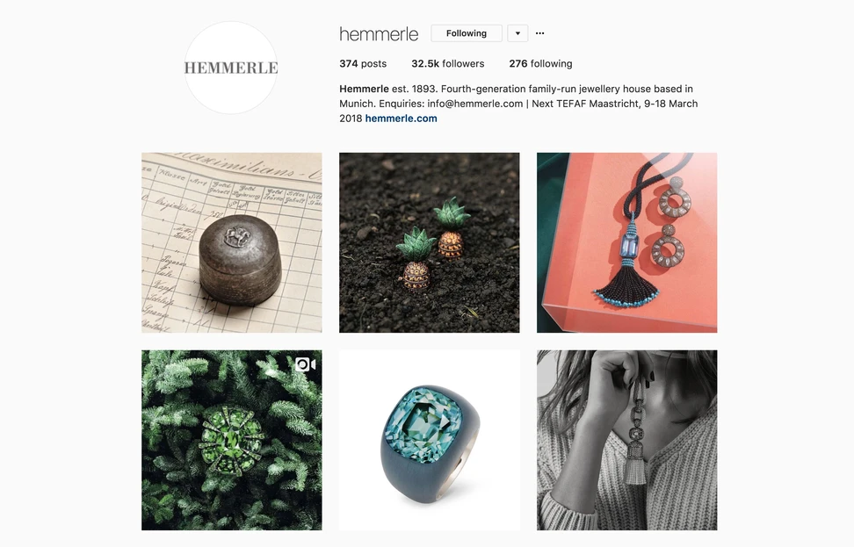Click the hemmerle username heading
Viewport: 854px width, 547px height.
(379, 33)
